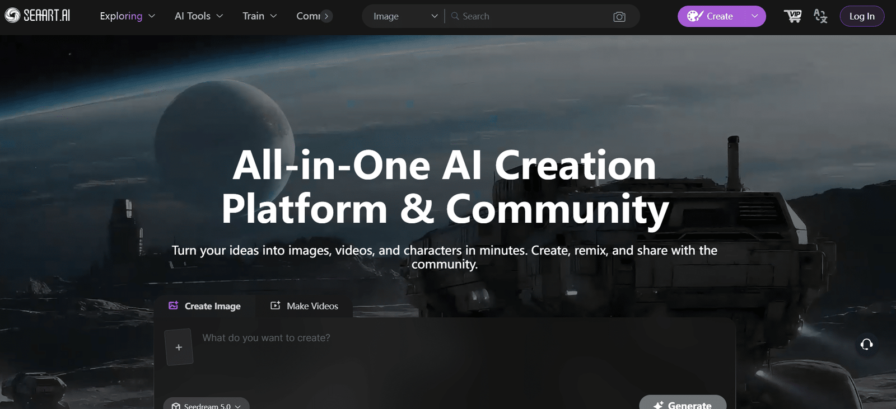Switch to the Create Image tab

(205, 306)
